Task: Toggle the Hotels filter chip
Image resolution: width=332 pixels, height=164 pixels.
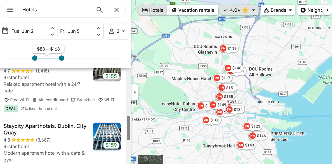Action: [152, 10]
